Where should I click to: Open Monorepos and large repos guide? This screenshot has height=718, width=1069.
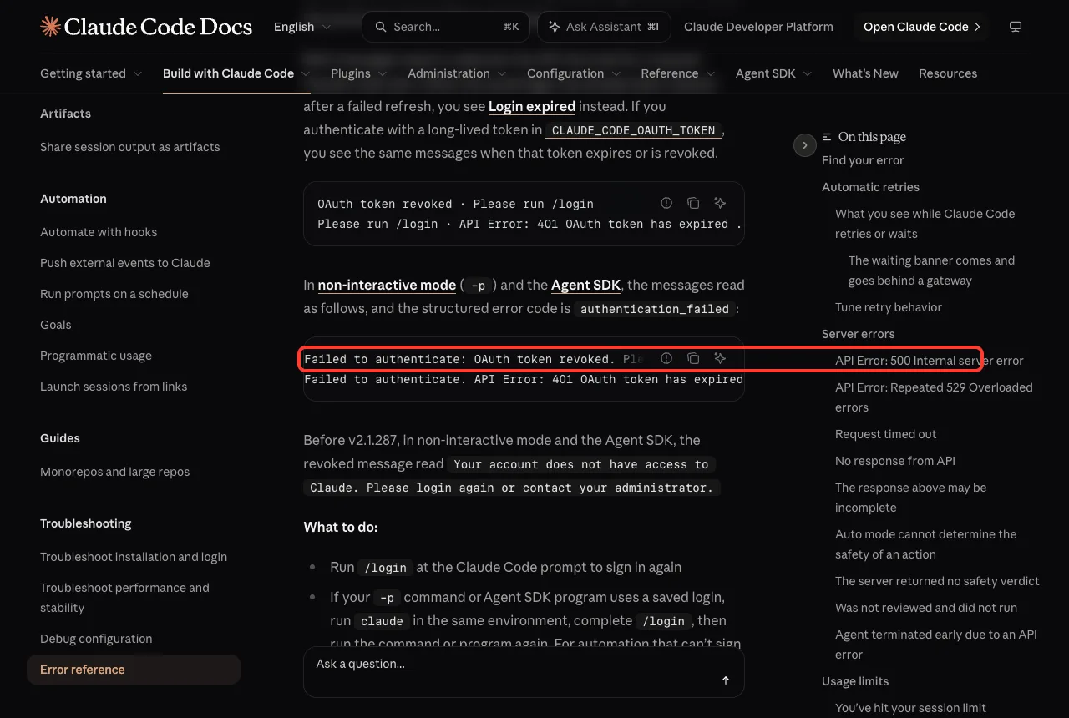coord(115,472)
